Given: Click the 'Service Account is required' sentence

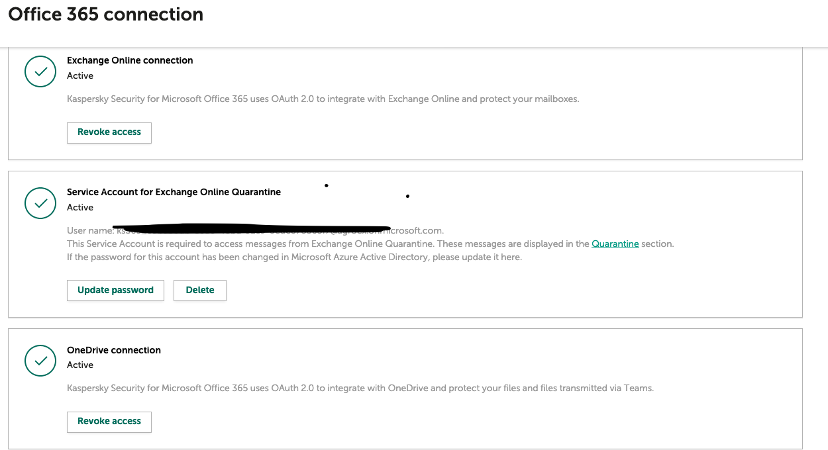Looking at the screenshot, I should point(328,244).
